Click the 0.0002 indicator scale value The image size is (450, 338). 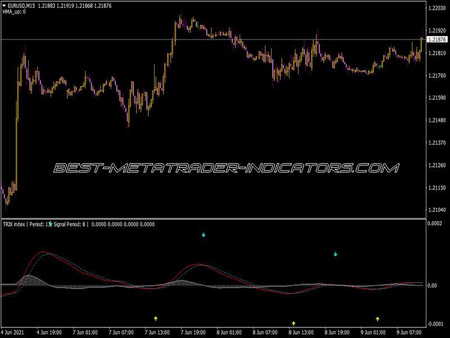pos(435,223)
